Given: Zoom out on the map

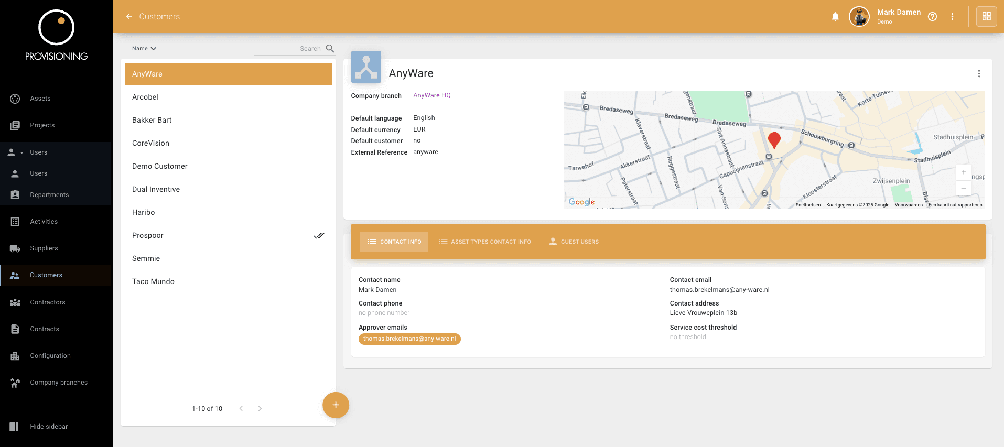Looking at the screenshot, I should (963, 188).
